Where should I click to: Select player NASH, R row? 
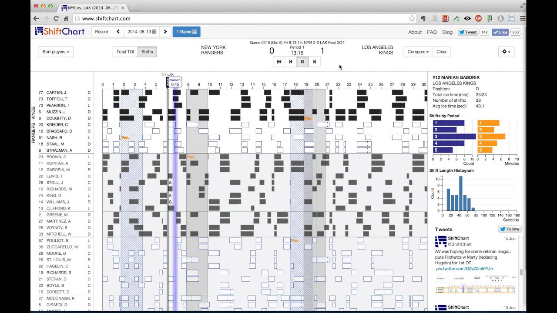click(x=65, y=137)
